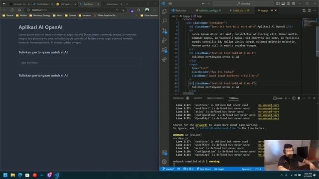The image size is (319, 179).
Task: Maximize the panel with the chevron up
Action: point(309,98)
